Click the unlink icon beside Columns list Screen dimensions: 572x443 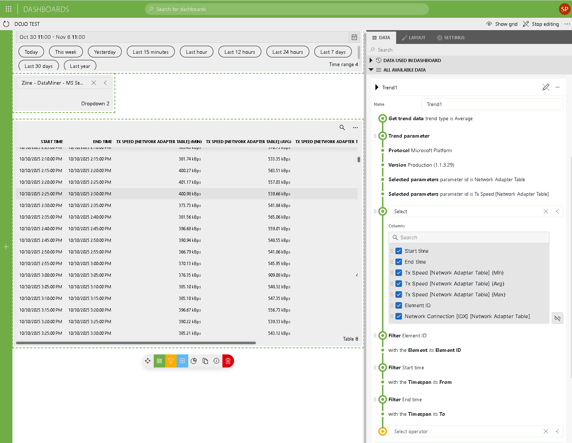tap(557, 318)
